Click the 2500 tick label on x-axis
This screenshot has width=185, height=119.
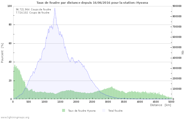pyautogui.click(x=92, y=102)
